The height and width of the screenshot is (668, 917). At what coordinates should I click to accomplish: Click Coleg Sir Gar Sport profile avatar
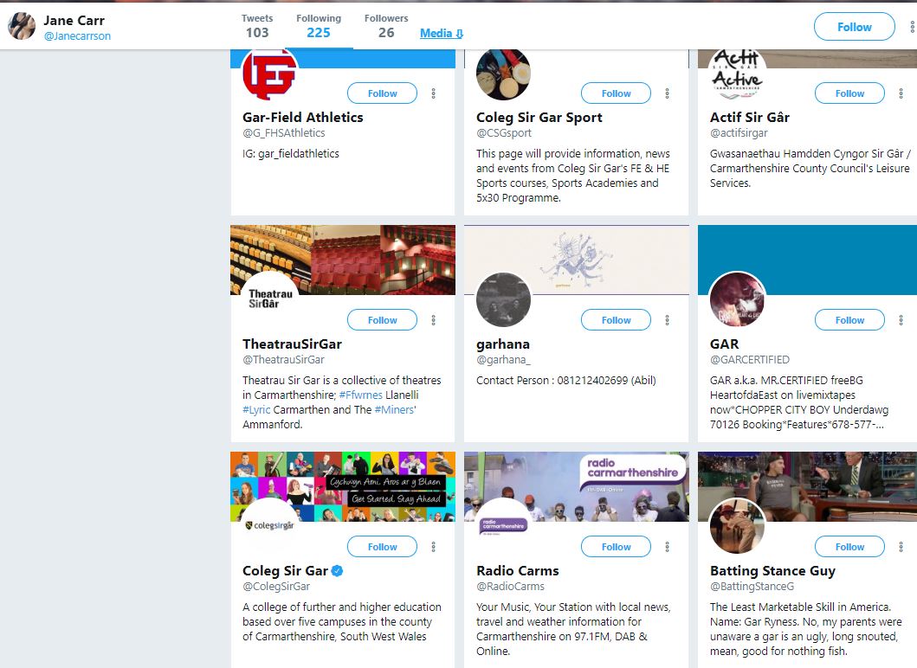[503, 74]
